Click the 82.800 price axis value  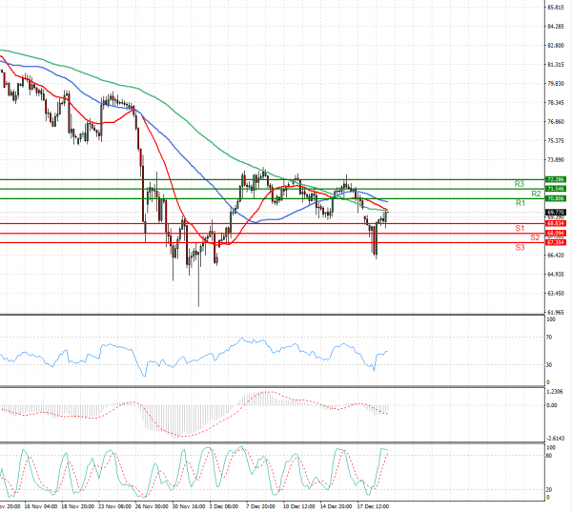pos(556,45)
